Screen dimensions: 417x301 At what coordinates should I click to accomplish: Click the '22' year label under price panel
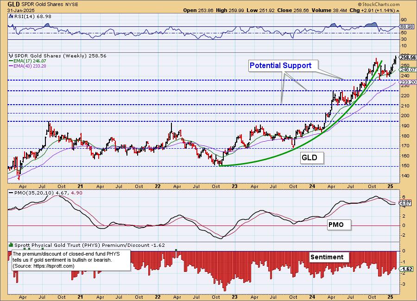coord(158,187)
